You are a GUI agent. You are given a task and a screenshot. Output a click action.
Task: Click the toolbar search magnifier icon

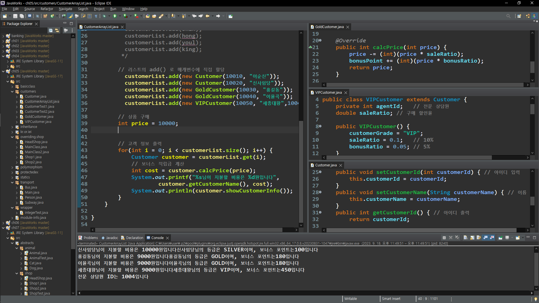pos(508,16)
